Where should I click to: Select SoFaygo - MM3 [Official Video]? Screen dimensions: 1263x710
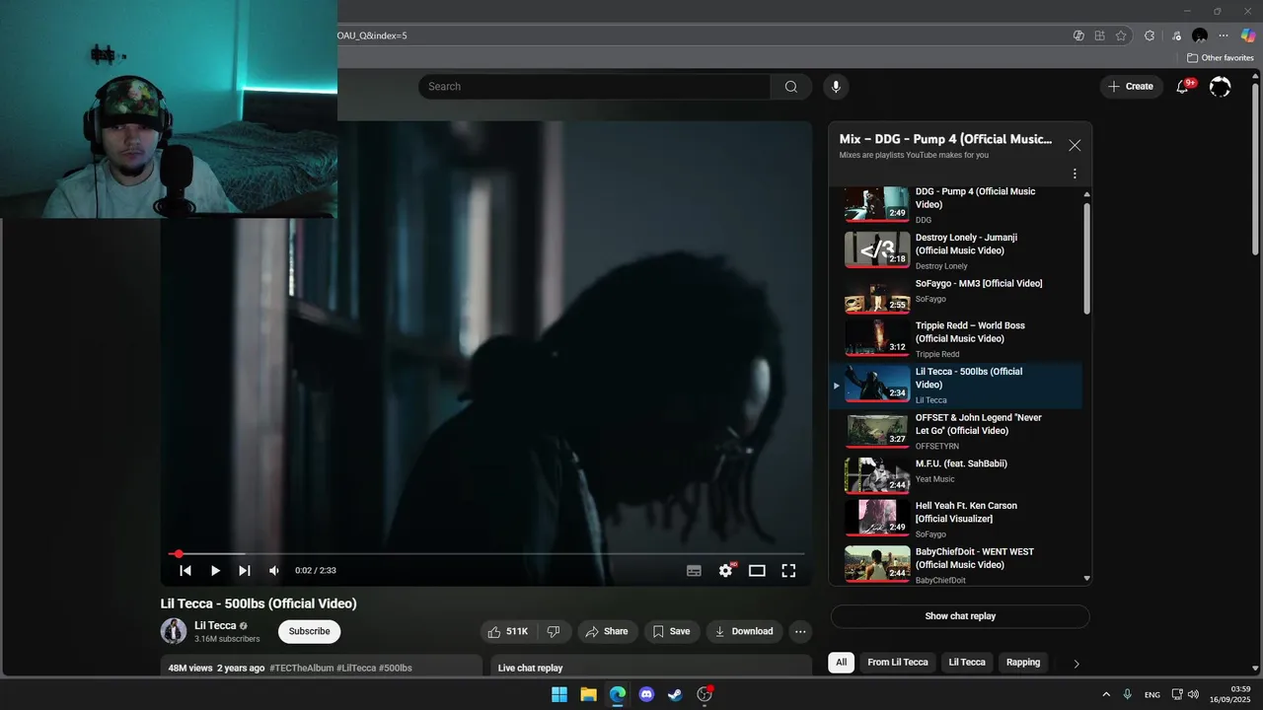(955, 294)
